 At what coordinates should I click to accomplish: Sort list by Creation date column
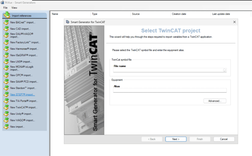(x=179, y=14)
